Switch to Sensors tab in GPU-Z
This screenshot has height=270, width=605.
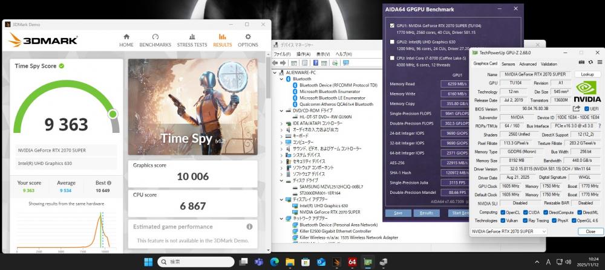point(508,64)
